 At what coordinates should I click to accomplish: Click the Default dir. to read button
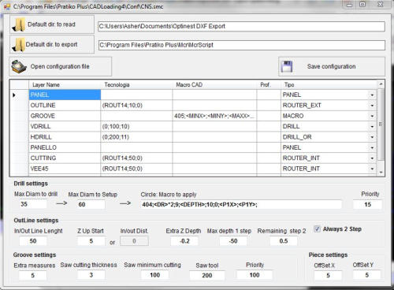[x=52, y=24]
